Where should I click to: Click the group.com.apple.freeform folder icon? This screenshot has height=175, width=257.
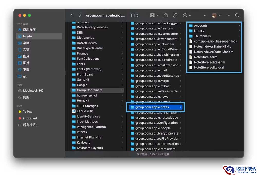(132, 28)
